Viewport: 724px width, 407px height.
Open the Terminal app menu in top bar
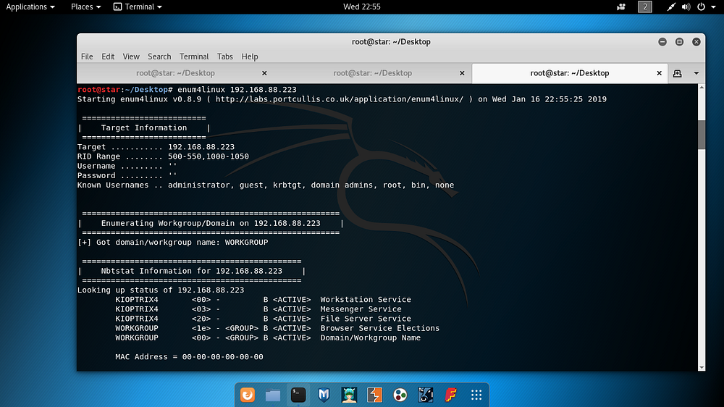coord(138,7)
